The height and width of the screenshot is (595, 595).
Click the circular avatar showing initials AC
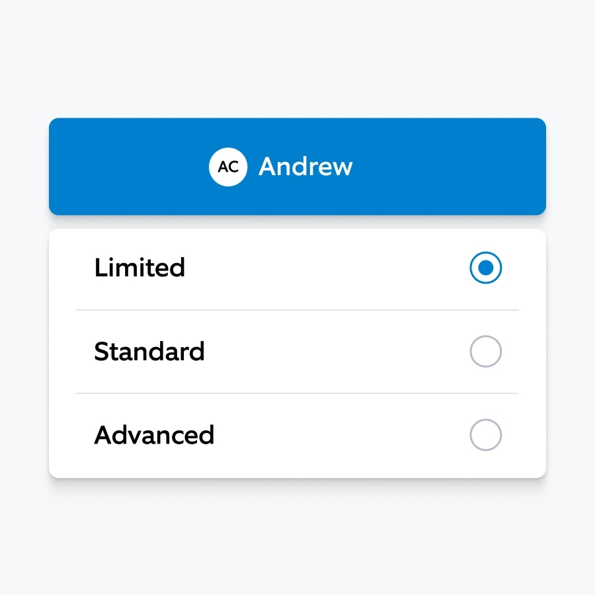[x=228, y=167]
